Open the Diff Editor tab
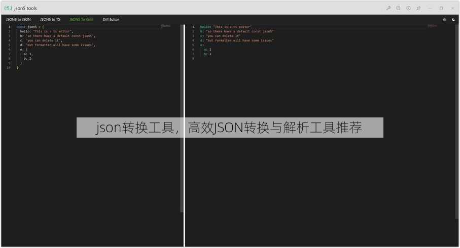Viewport: 460px width, 248px height. (x=111, y=19)
